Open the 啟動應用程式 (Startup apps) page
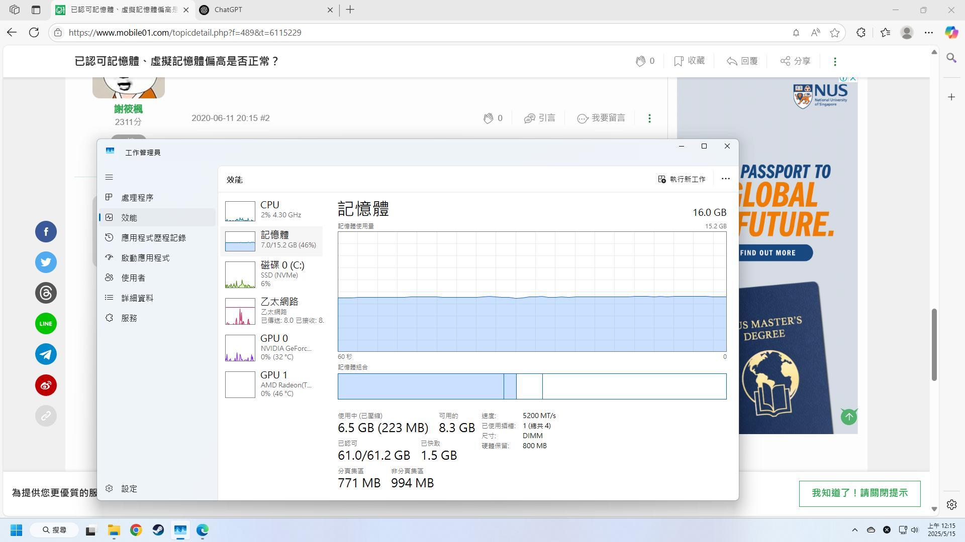Image resolution: width=965 pixels, height=542 pixels. 146,257
